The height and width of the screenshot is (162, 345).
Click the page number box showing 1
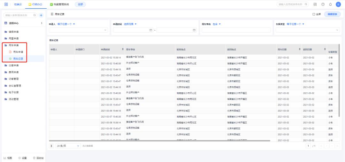coord(308,146)
